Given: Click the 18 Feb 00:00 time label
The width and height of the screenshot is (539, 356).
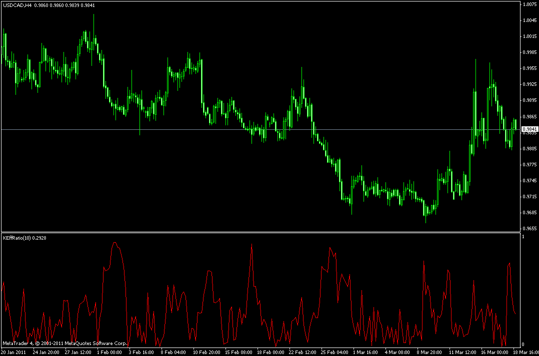Looking at the screenshot, I should pyautogui.click(x=270, y=352).
